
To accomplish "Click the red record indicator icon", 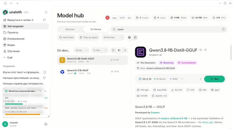I will click(x=107, y=18).
